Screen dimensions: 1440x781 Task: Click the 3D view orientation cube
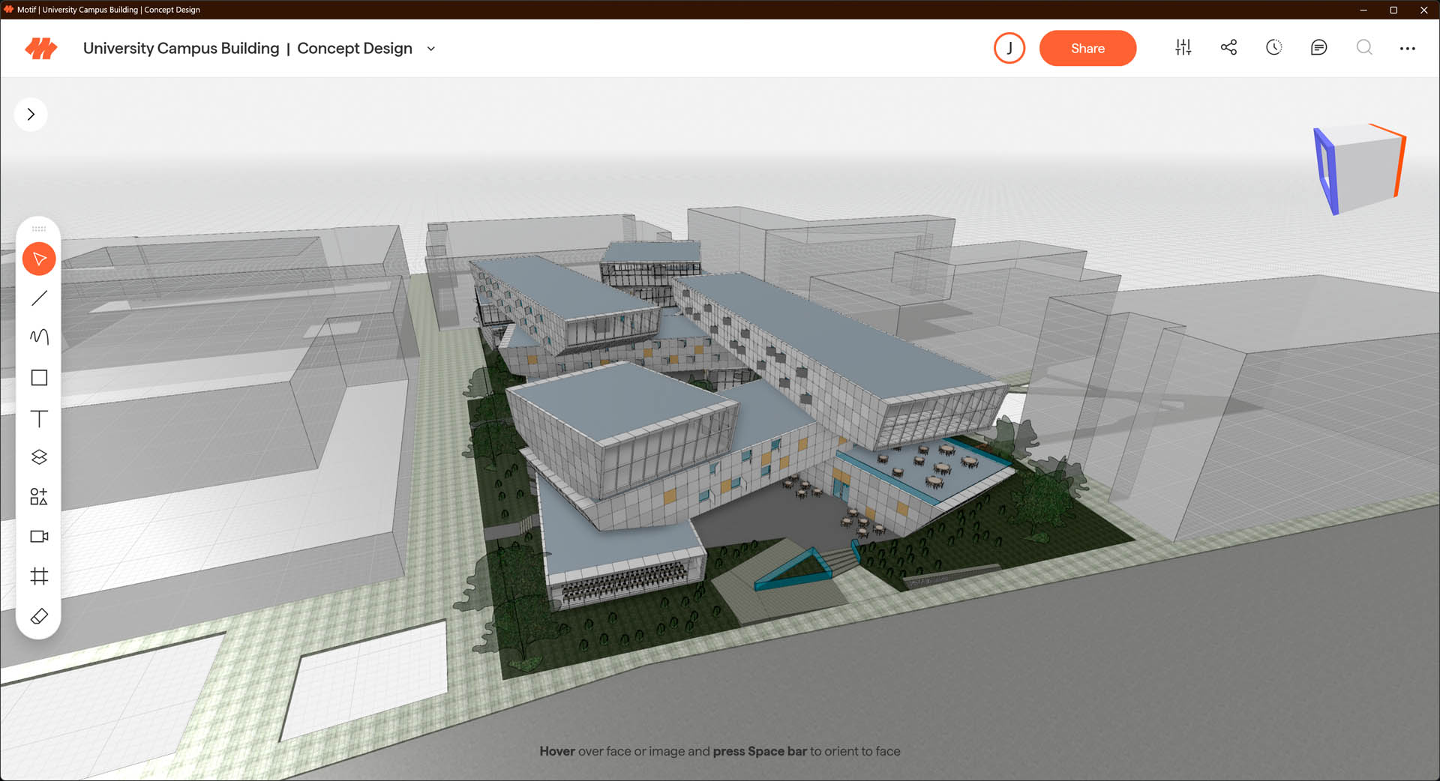click(x=1360, y=169)
